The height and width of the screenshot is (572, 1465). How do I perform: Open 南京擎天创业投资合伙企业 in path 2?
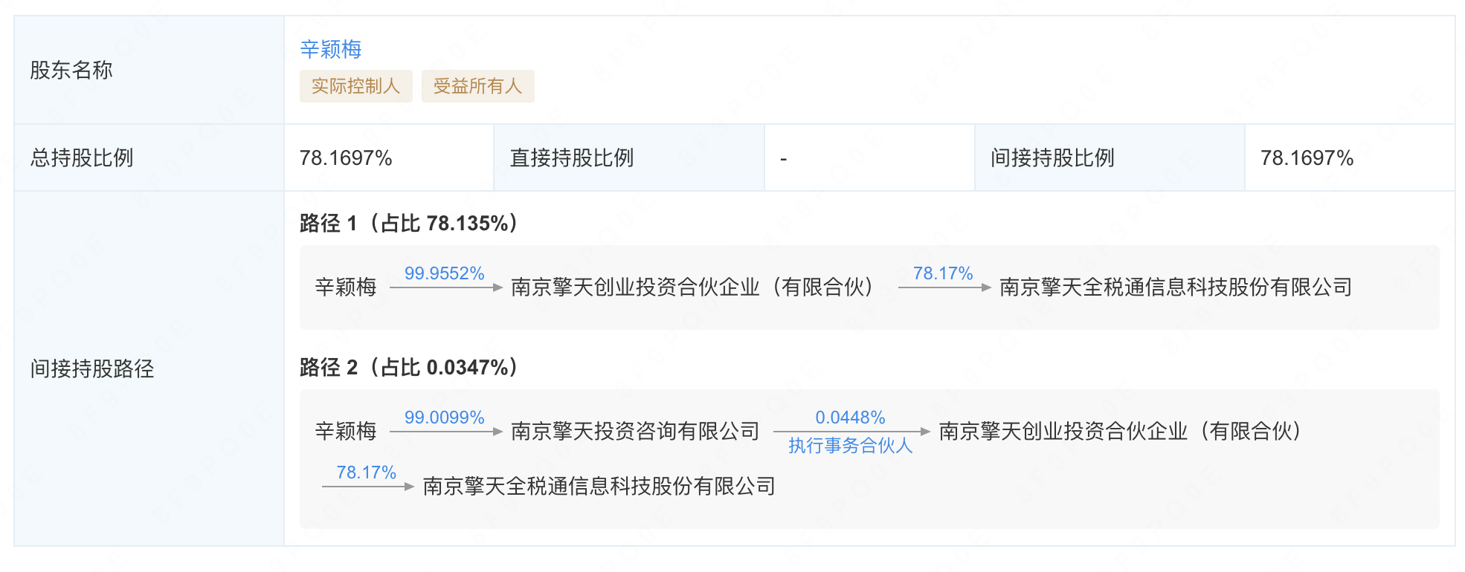click(1120, 432)
